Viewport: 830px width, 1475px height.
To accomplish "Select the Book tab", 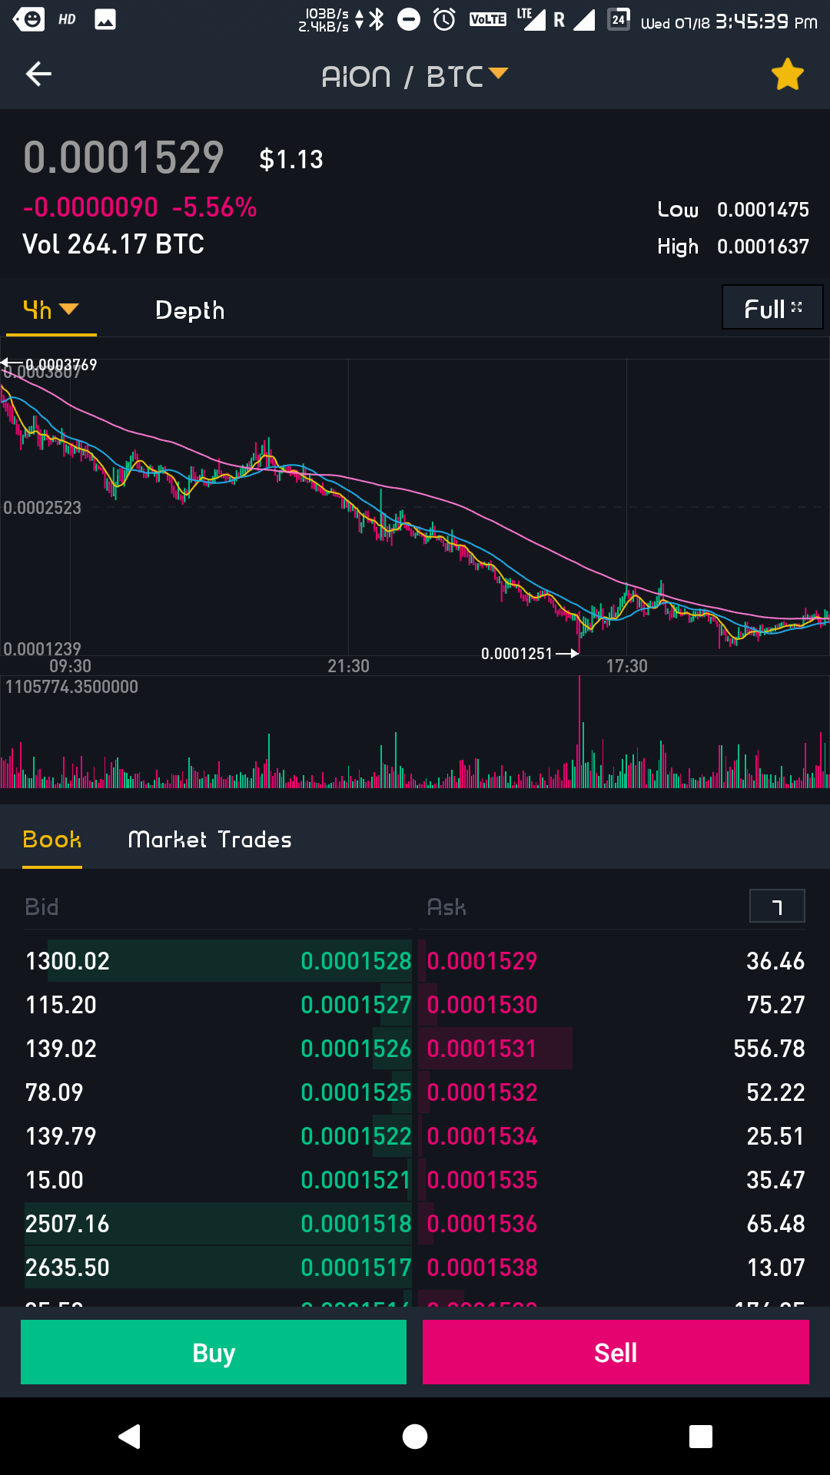I will coord(52,840).
